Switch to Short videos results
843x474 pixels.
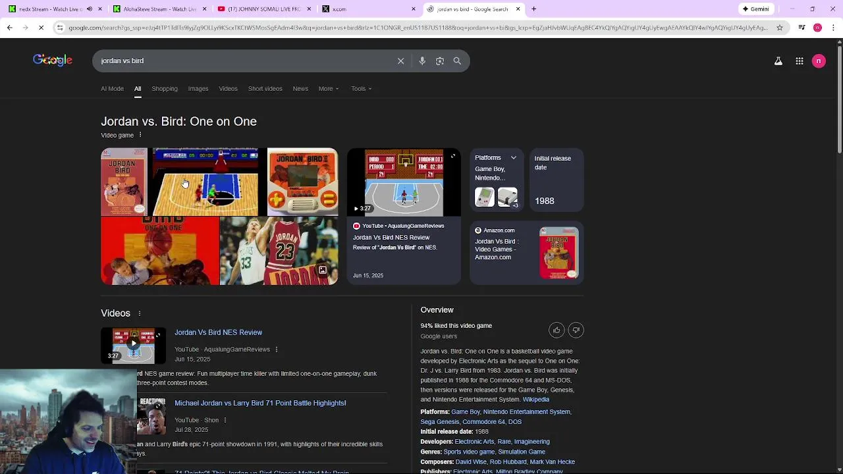click(x=265, y=89)
